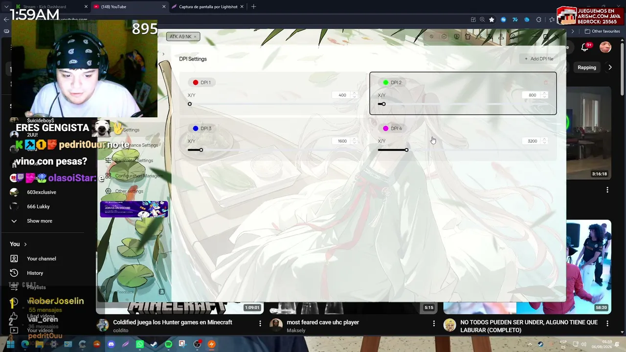Open the 603exclusive subscription channel
This screenshot has height=352, width=626.
[42, 193]
